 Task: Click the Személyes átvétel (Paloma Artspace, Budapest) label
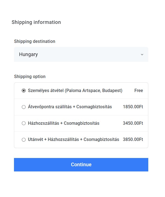point(75,91)
